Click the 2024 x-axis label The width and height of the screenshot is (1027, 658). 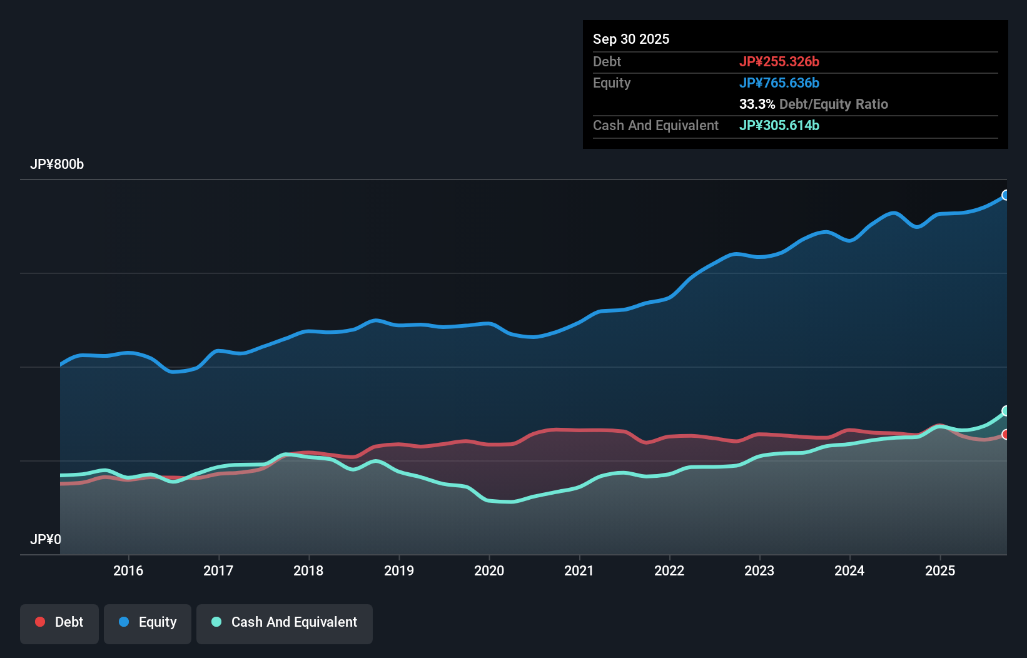[849, 570]
